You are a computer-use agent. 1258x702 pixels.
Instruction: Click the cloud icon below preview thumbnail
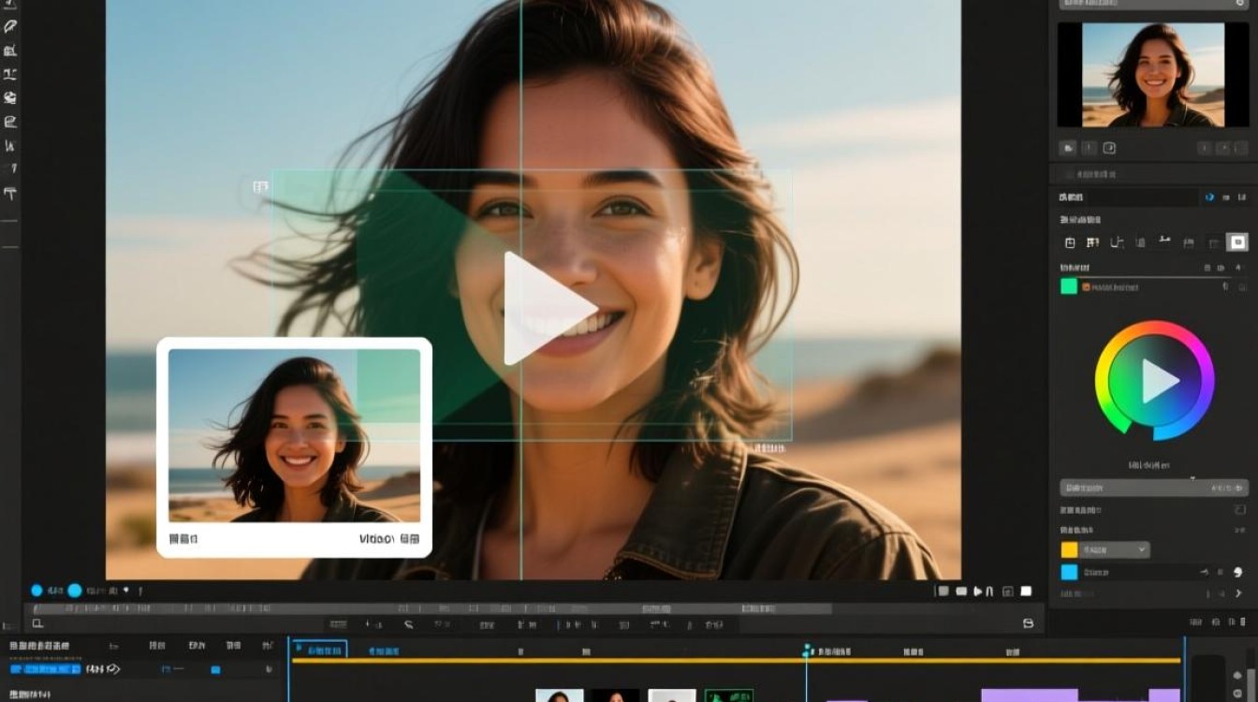click(x=1067, y=148)
